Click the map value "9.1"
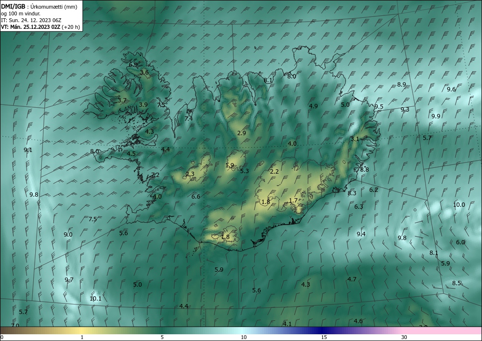The width and height of the screenshot is (482, 341). (x=28, y=150)
